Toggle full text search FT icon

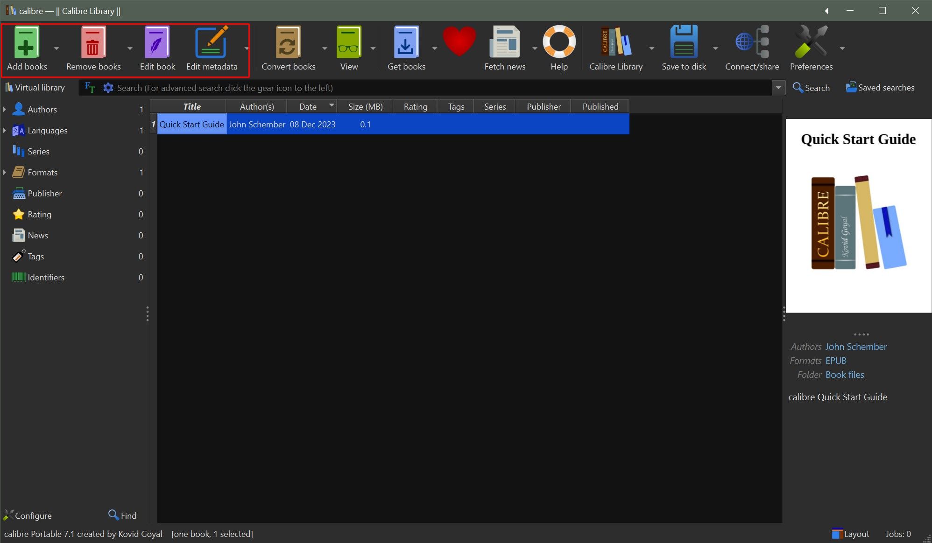click(x=90, y=88)
